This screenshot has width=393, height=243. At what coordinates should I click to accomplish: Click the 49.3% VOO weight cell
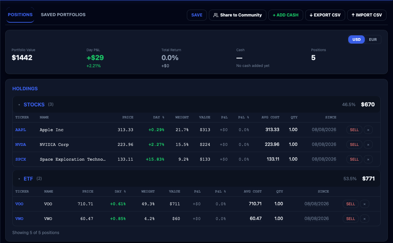(148, 204)
